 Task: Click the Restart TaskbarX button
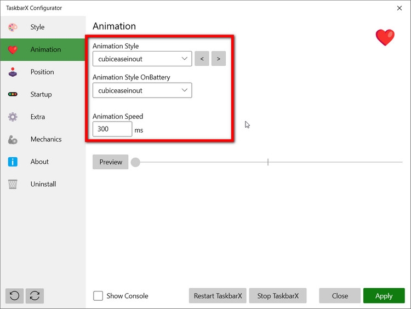(x=218, y=296)
